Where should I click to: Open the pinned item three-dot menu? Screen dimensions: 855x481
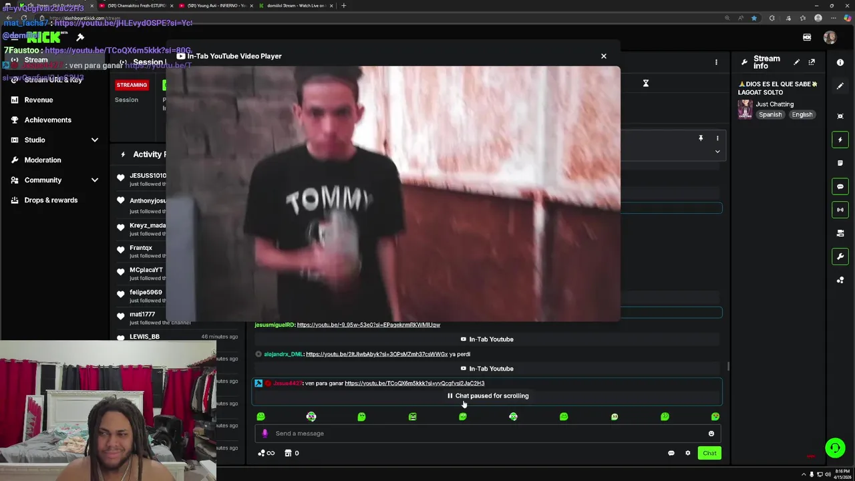click(x=717, y=138)
